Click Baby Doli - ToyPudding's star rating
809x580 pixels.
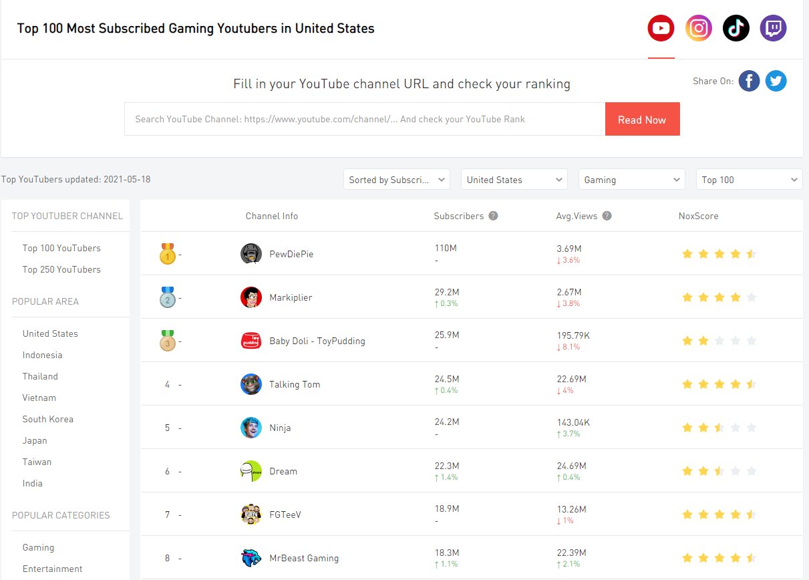(x=719, y=341)
